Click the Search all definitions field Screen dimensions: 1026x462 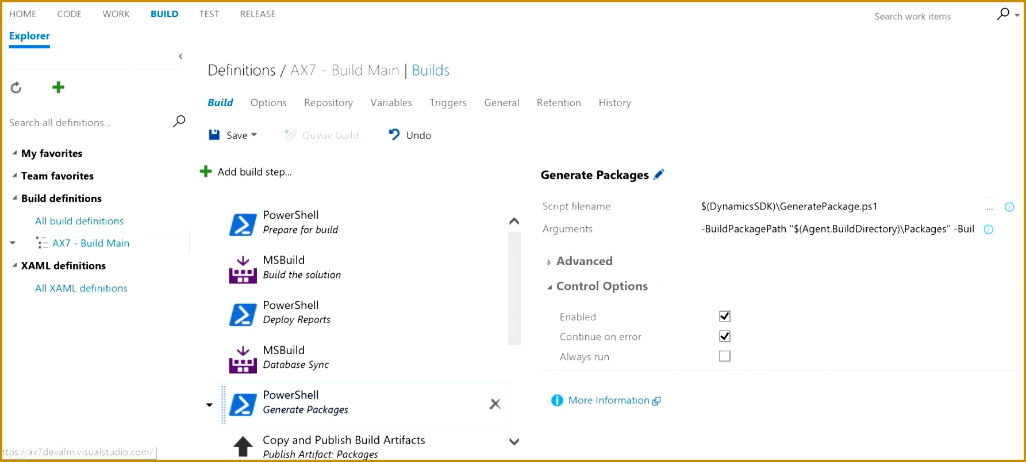(x=89, y=122)
